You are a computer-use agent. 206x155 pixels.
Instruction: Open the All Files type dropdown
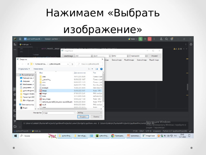click(x=89, y=113)
